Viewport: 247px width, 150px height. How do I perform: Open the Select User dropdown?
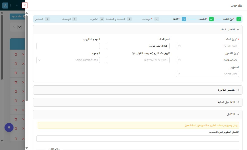pos(207,74)
